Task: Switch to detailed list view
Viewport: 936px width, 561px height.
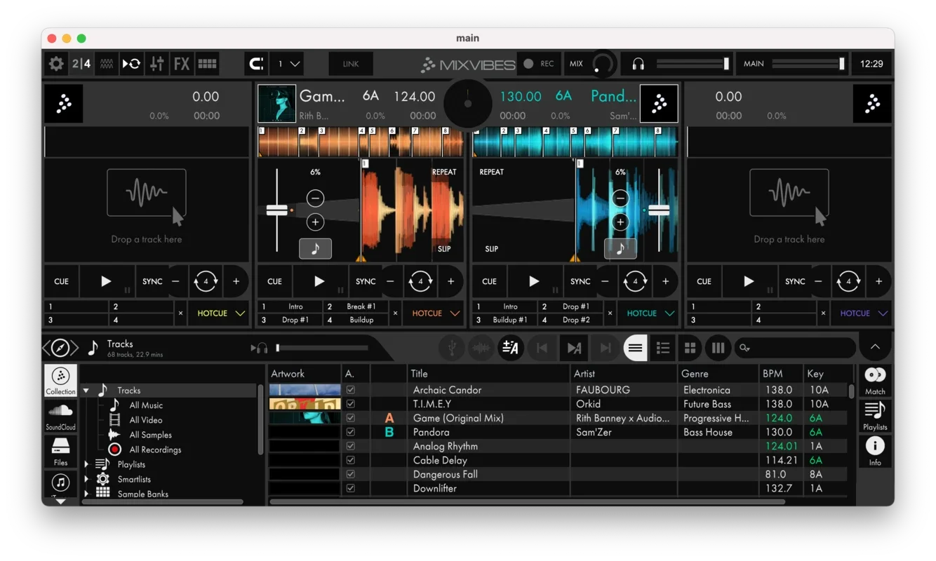Action: click(x=662, y=348)
